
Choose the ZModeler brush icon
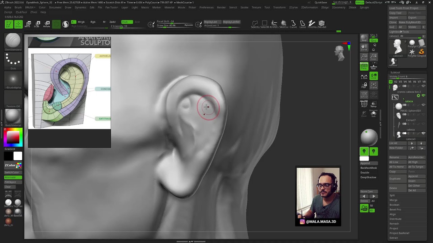point(321,24)
